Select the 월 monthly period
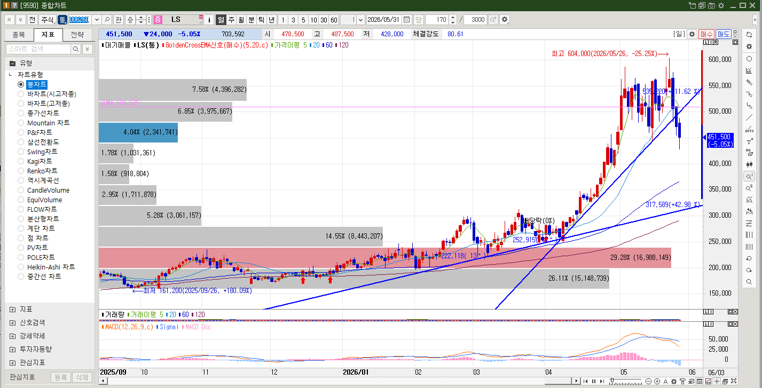The image size is (762, 388). pos(241,20)
